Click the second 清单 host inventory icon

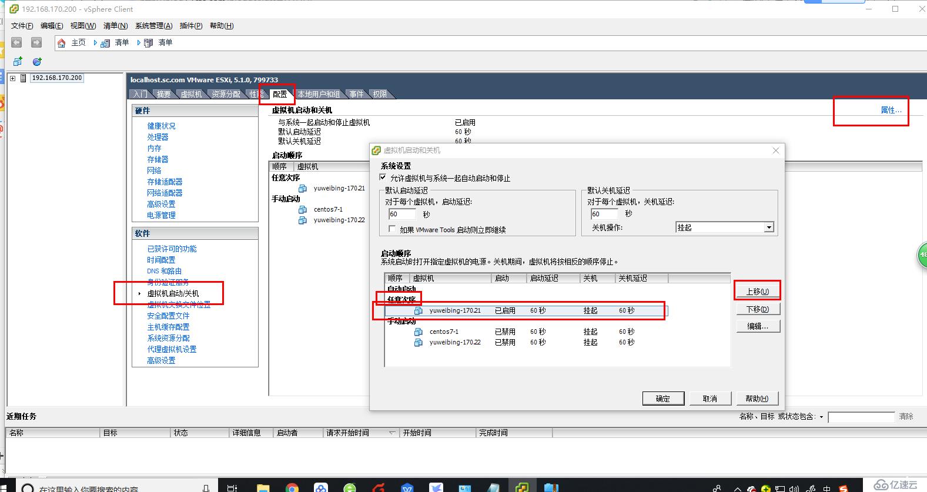click(149, 43)
